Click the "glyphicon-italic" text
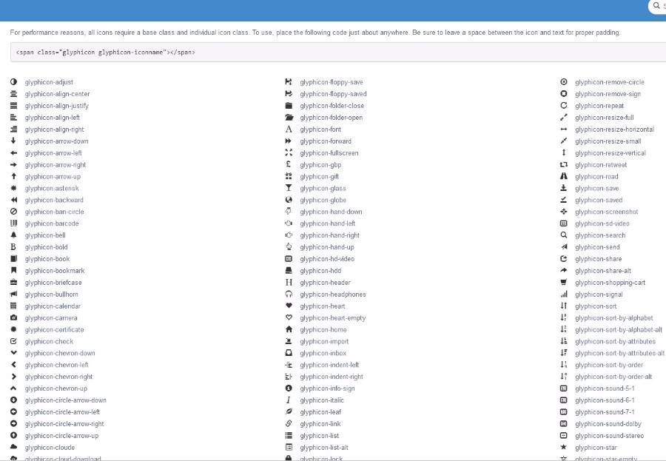 click(322, 400)
